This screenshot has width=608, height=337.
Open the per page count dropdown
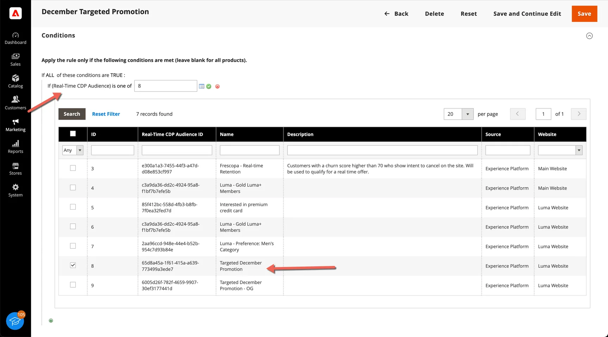pyautogui.click(x=458, y=114)
